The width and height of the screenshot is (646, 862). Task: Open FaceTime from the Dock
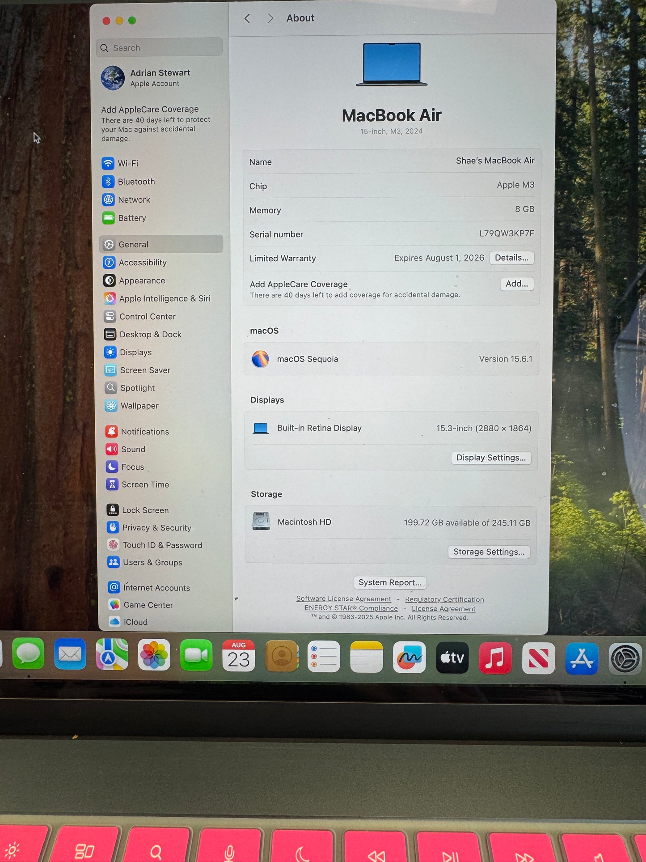click(x=196, y=655)
